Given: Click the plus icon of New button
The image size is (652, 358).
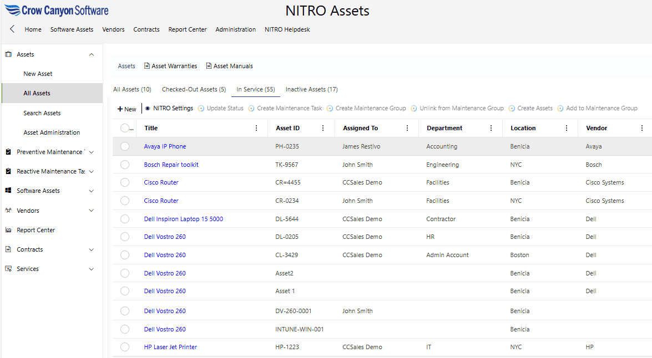Looking at the screenshot, I should pyautogui.click(x=120, y=109).
